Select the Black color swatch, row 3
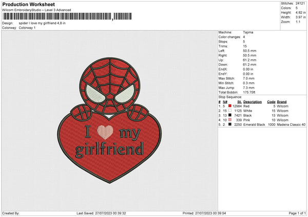This screenshot has height=217, width=308. click(x=230, y=115)
